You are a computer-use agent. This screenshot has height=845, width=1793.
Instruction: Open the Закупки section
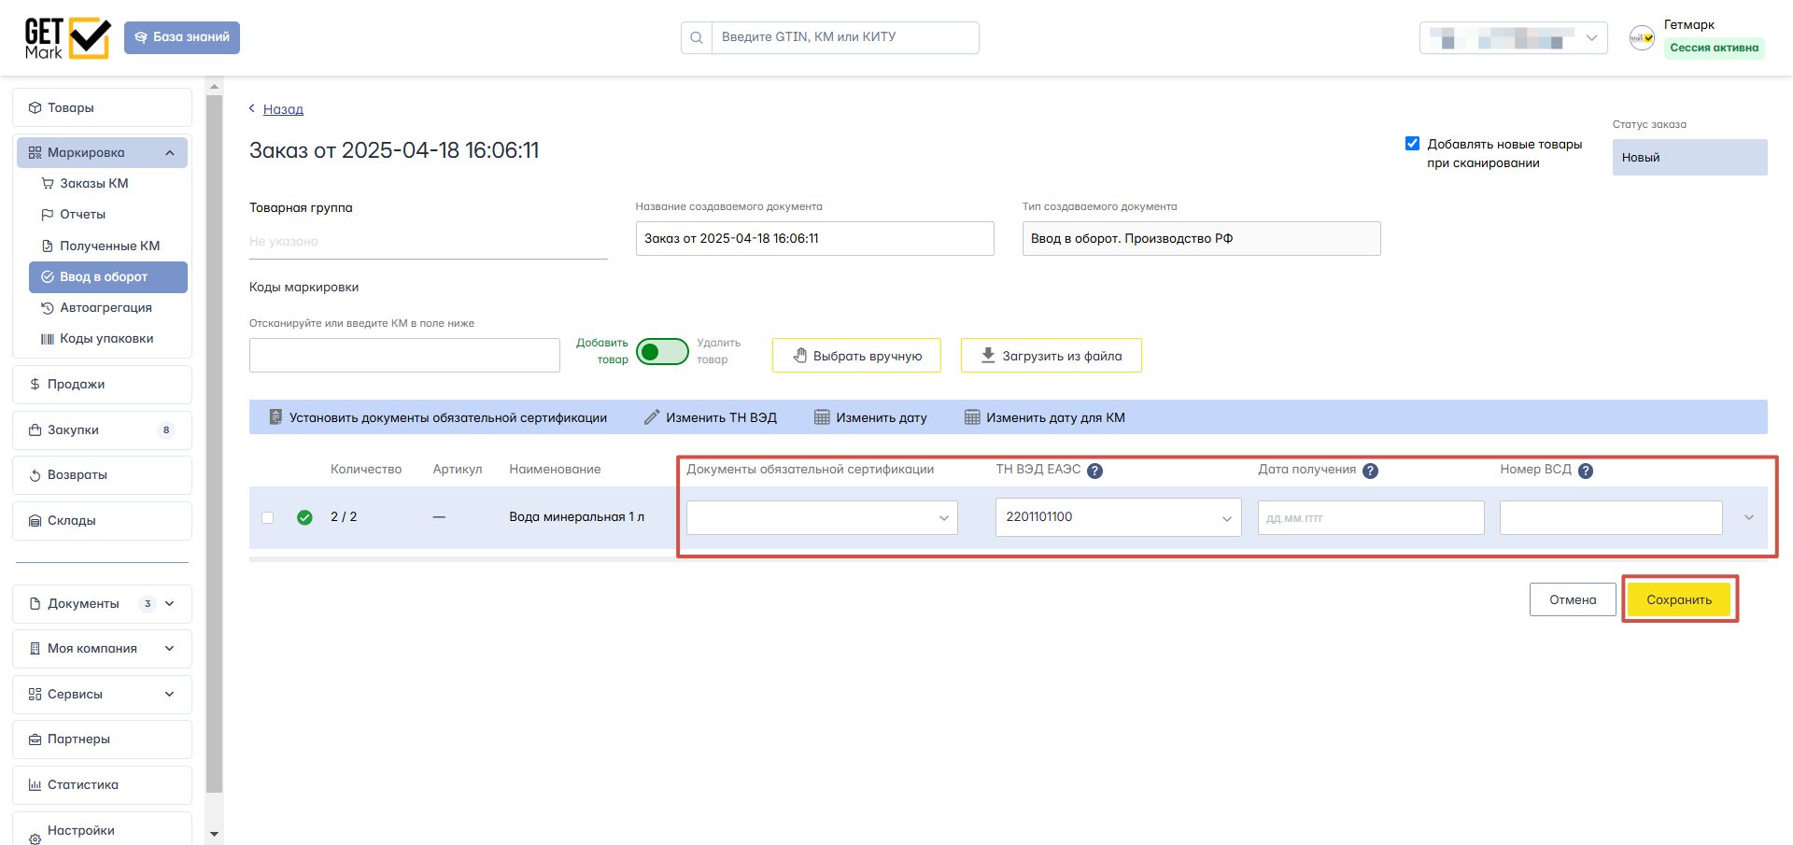click(x=102, y=430)
